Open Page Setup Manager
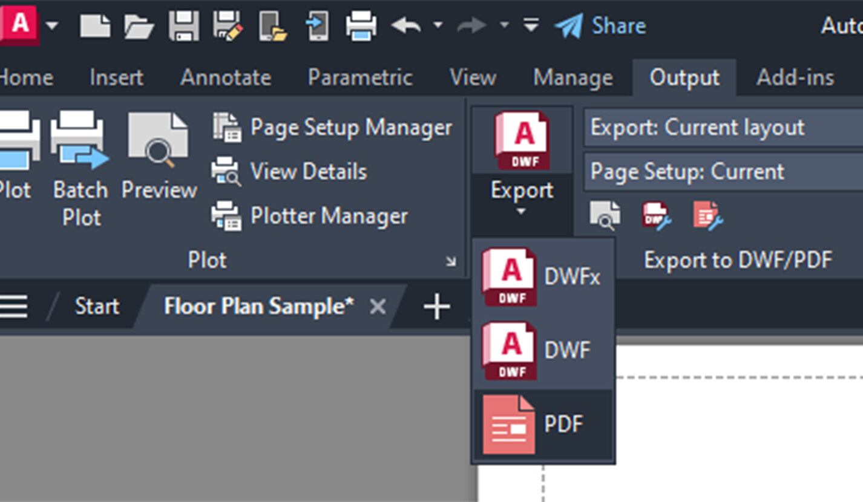 point(333,128)
